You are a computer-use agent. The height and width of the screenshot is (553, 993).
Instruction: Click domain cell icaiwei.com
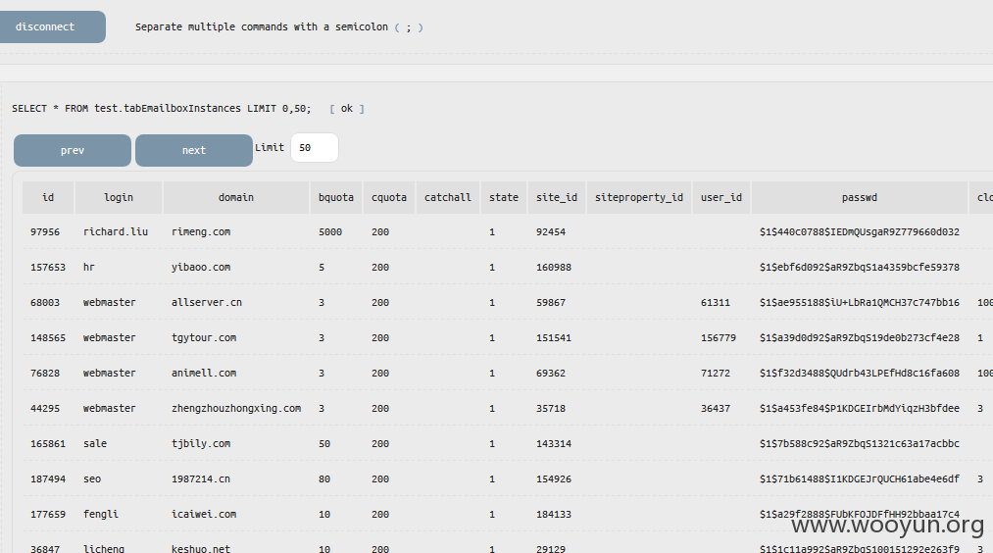(204, 515)
